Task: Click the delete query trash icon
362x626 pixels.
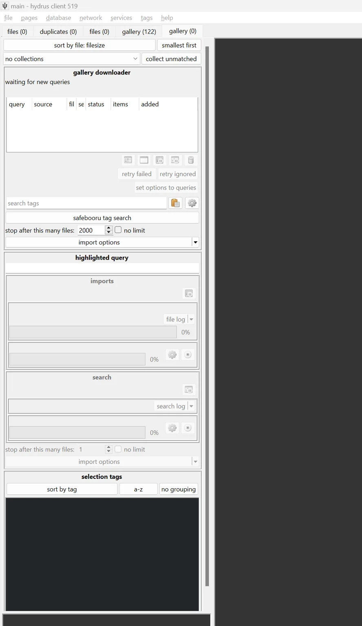Action: click(x=191, y=160)
